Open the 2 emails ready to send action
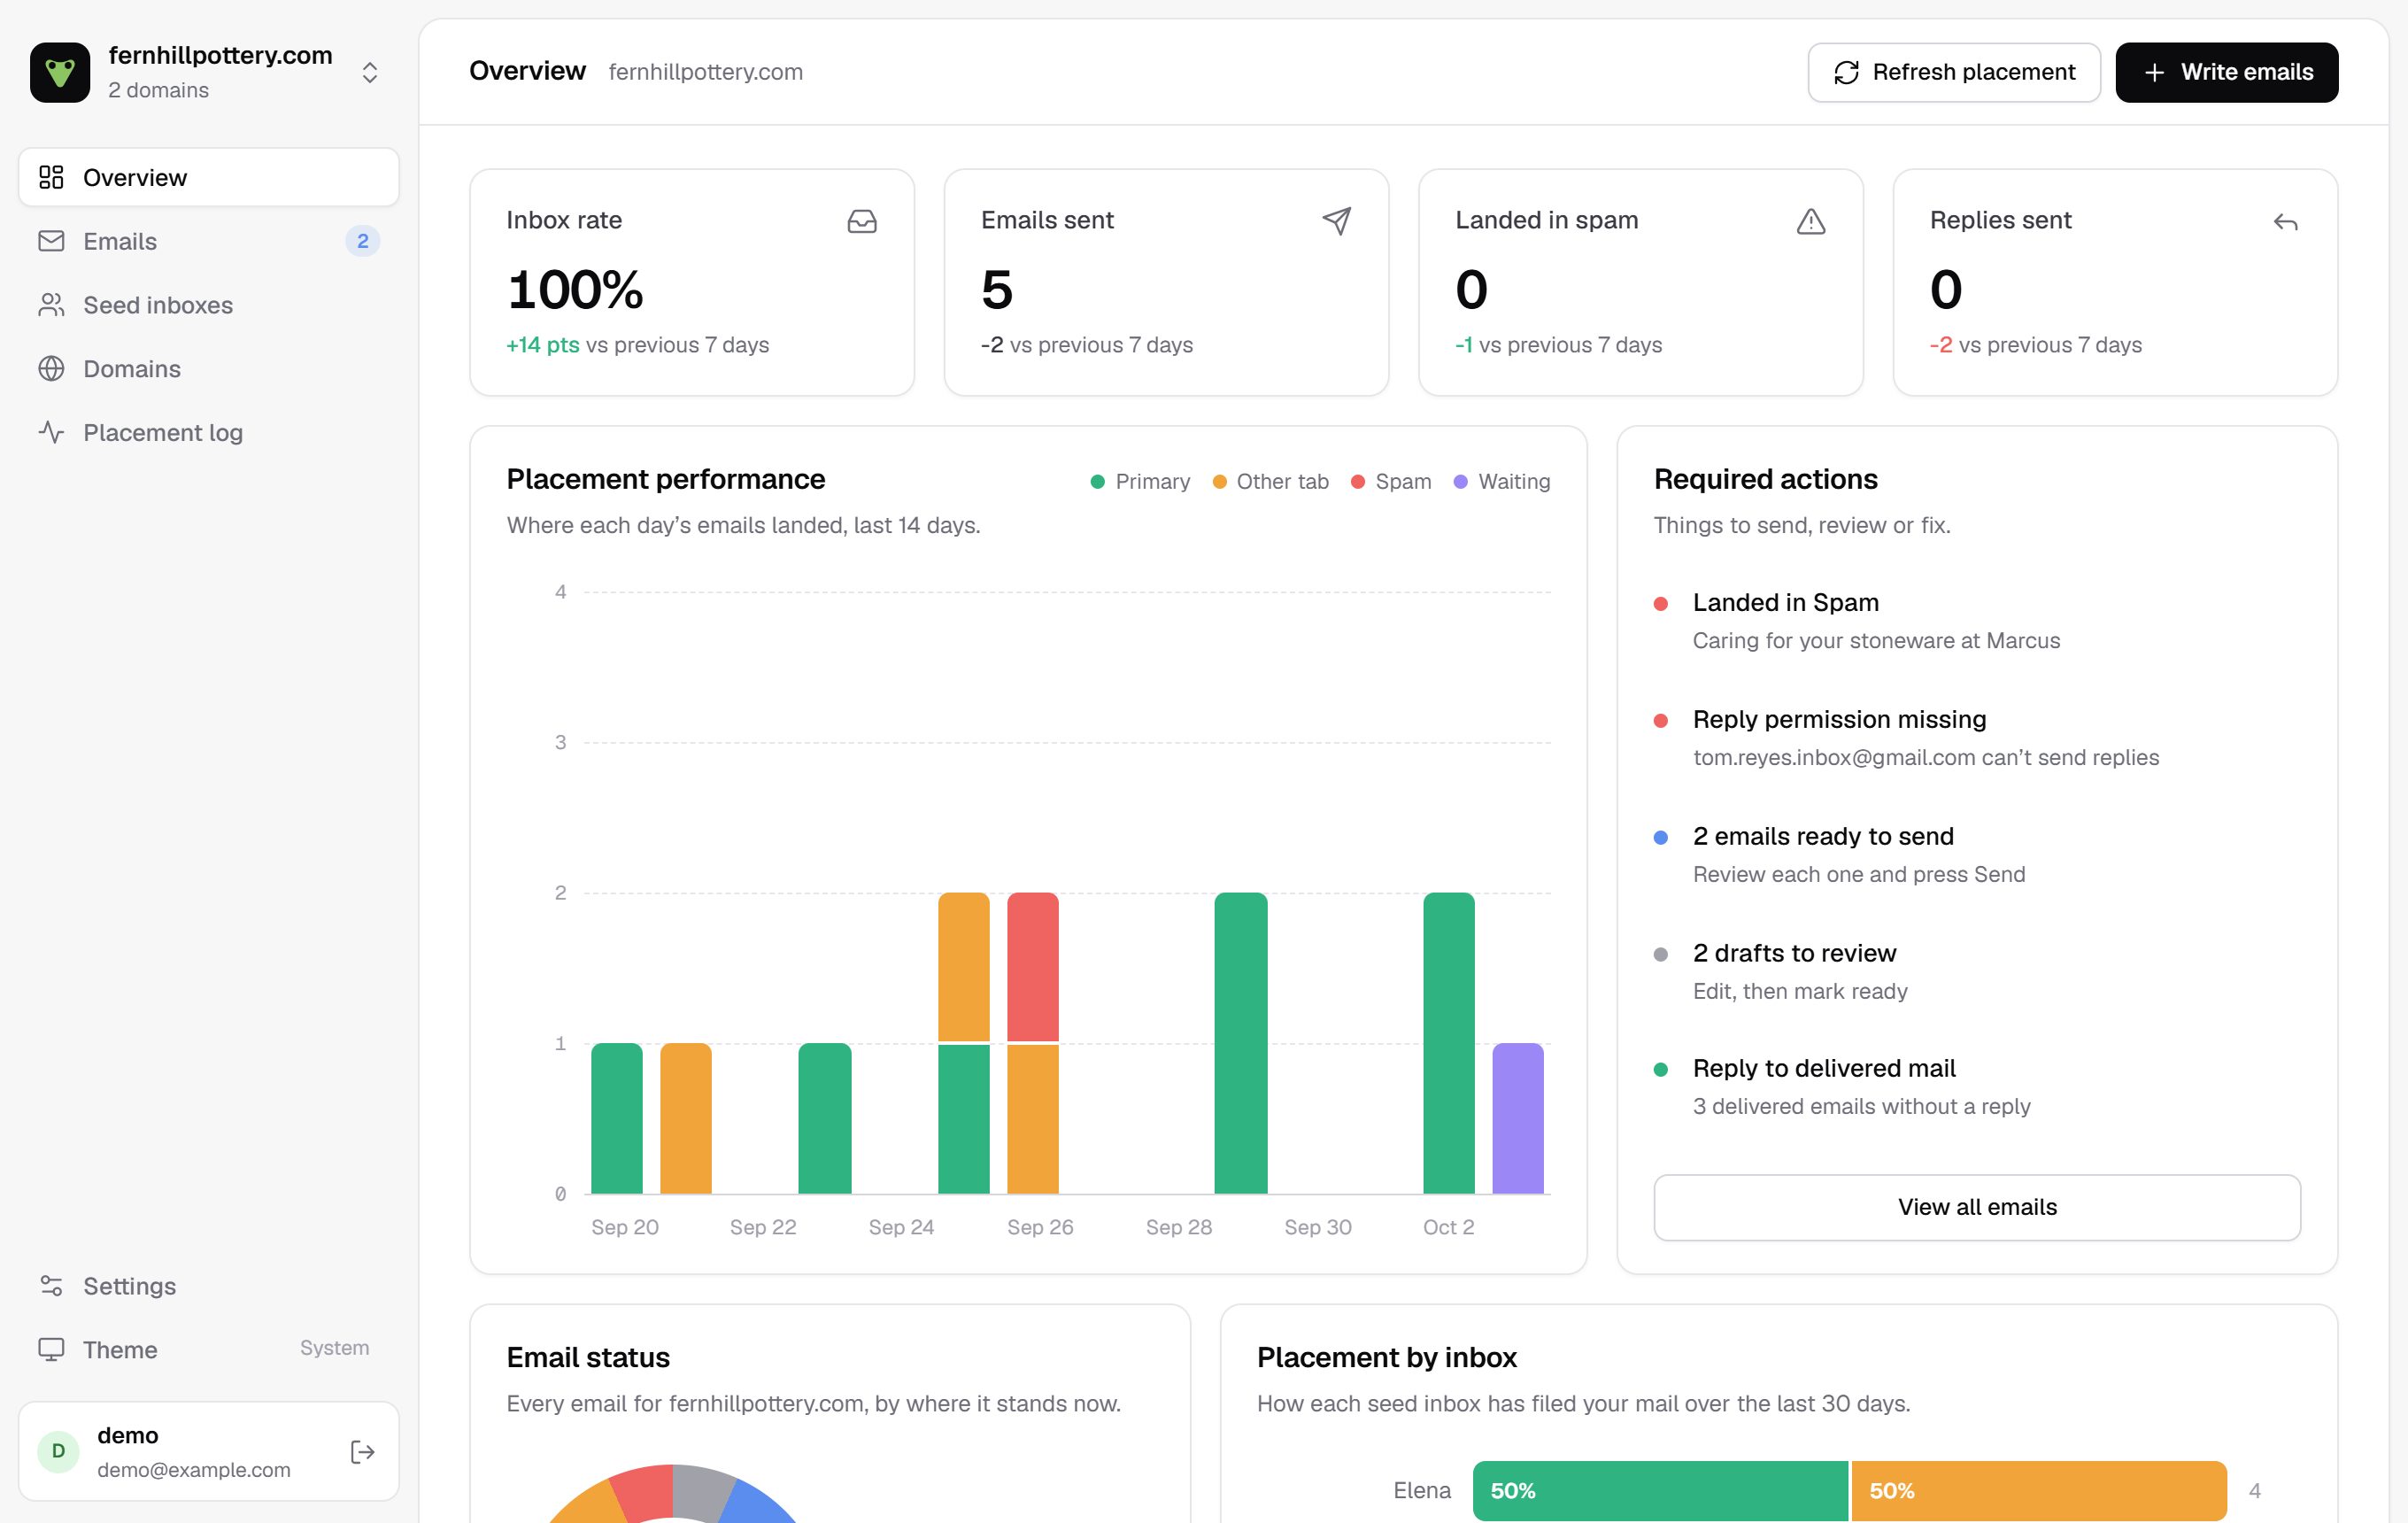Viewport: 2408px width, 1523px height. click(1976, 855)
